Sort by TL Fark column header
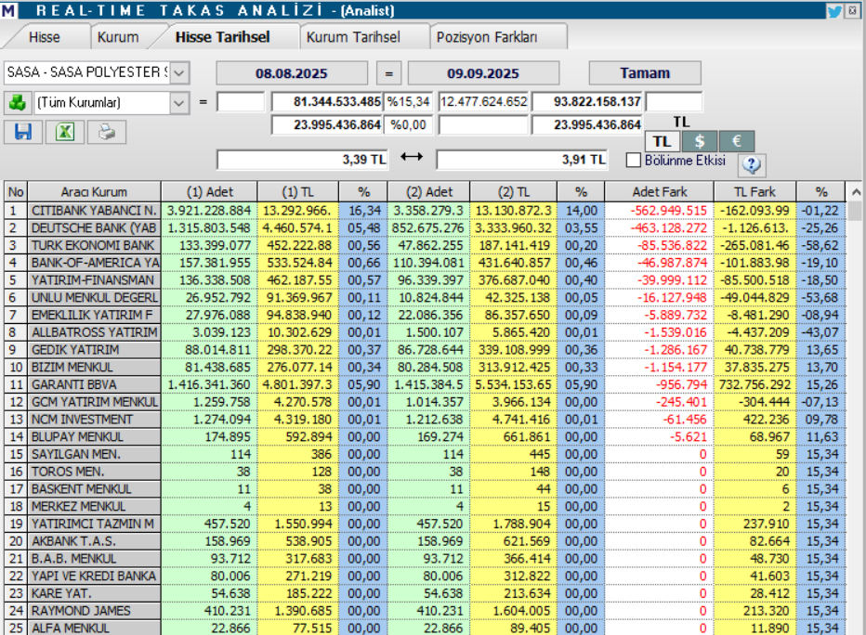Viewport: 866px width, 635px height. click(x=755, y=192)
